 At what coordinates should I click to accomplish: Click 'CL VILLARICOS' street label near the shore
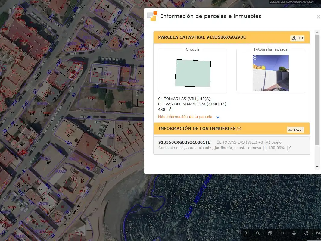72,215
